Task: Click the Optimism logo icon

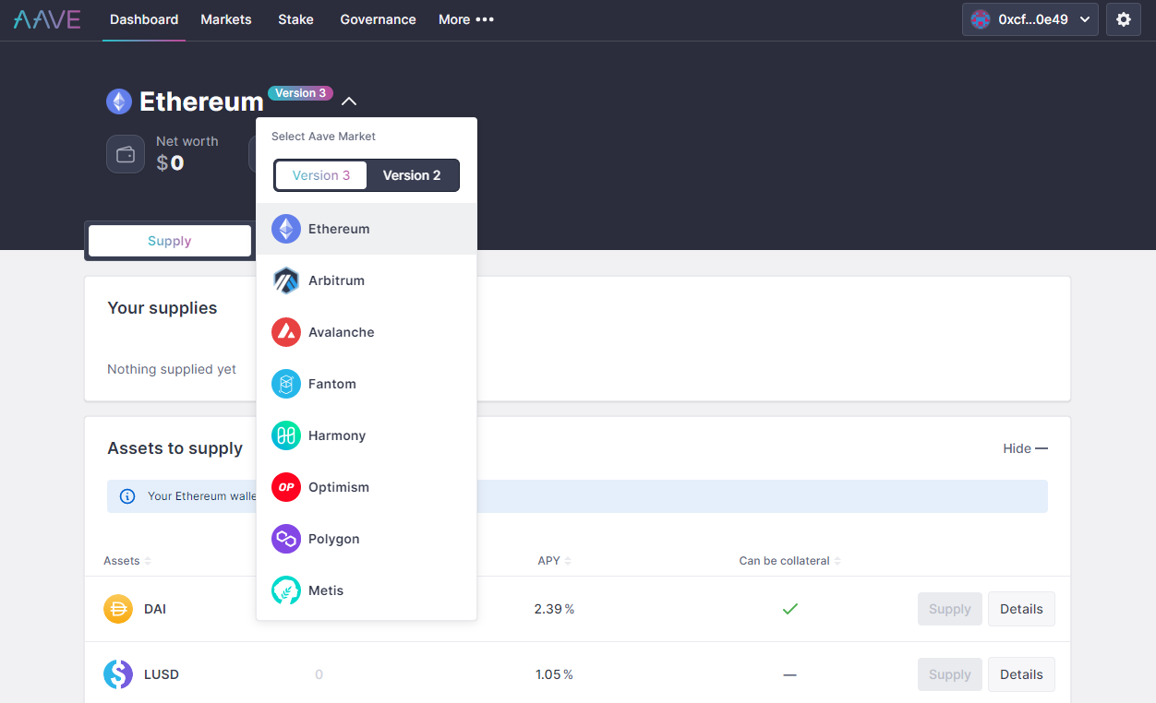Action: 286,487
